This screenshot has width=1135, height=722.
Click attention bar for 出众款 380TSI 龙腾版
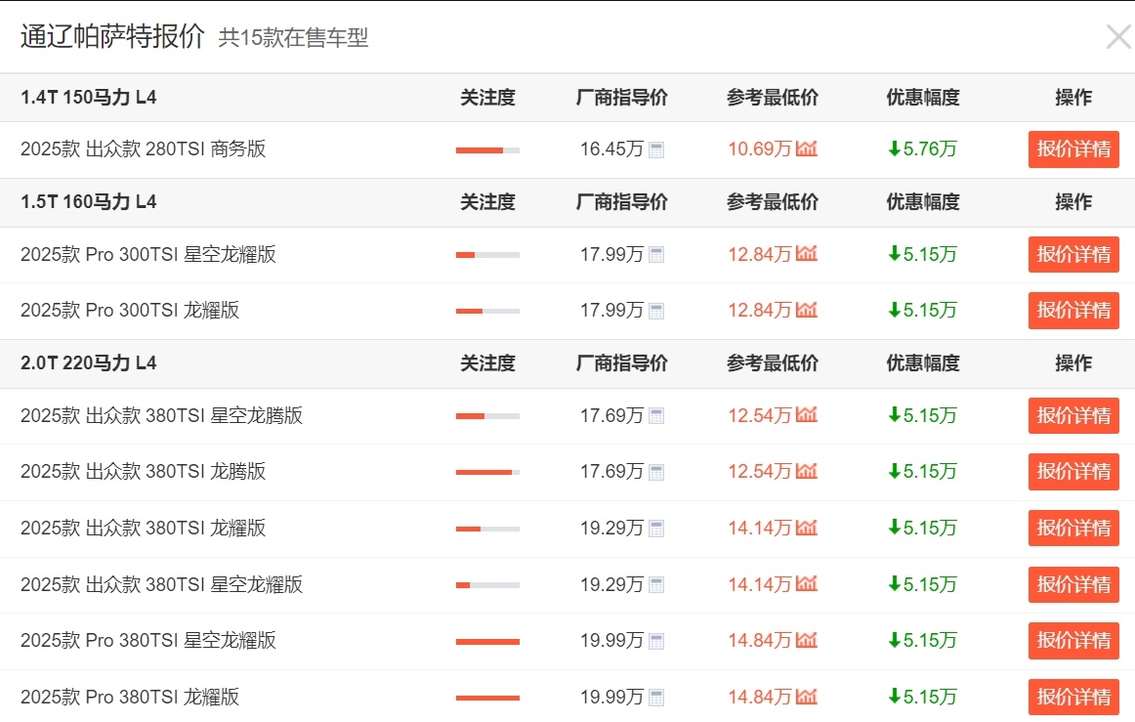pyautogui.click(x=487, y=472)
